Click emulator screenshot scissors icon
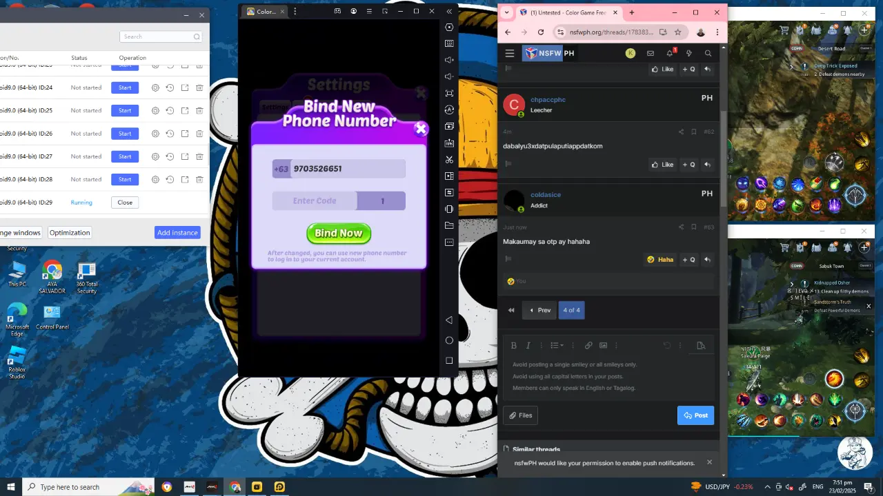 coord(449,159)
